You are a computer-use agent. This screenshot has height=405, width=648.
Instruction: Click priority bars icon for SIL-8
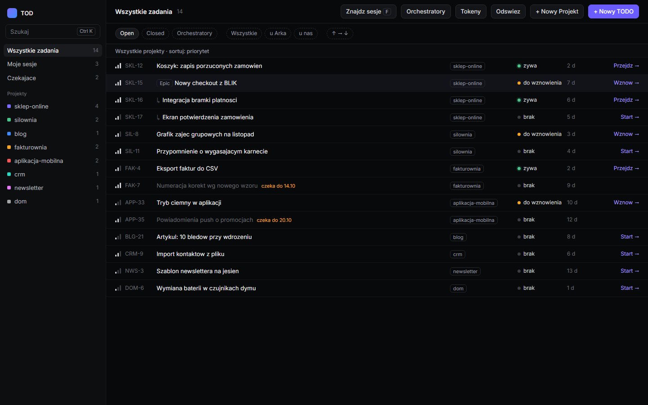coord(118,134)
